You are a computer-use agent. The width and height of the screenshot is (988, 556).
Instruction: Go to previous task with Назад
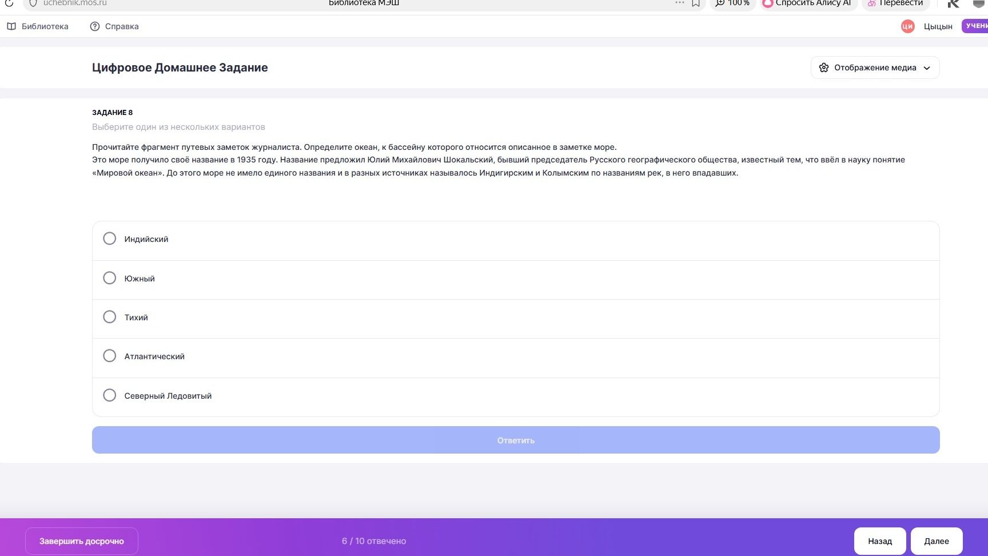pyautogui.click(x=880, y=541)
